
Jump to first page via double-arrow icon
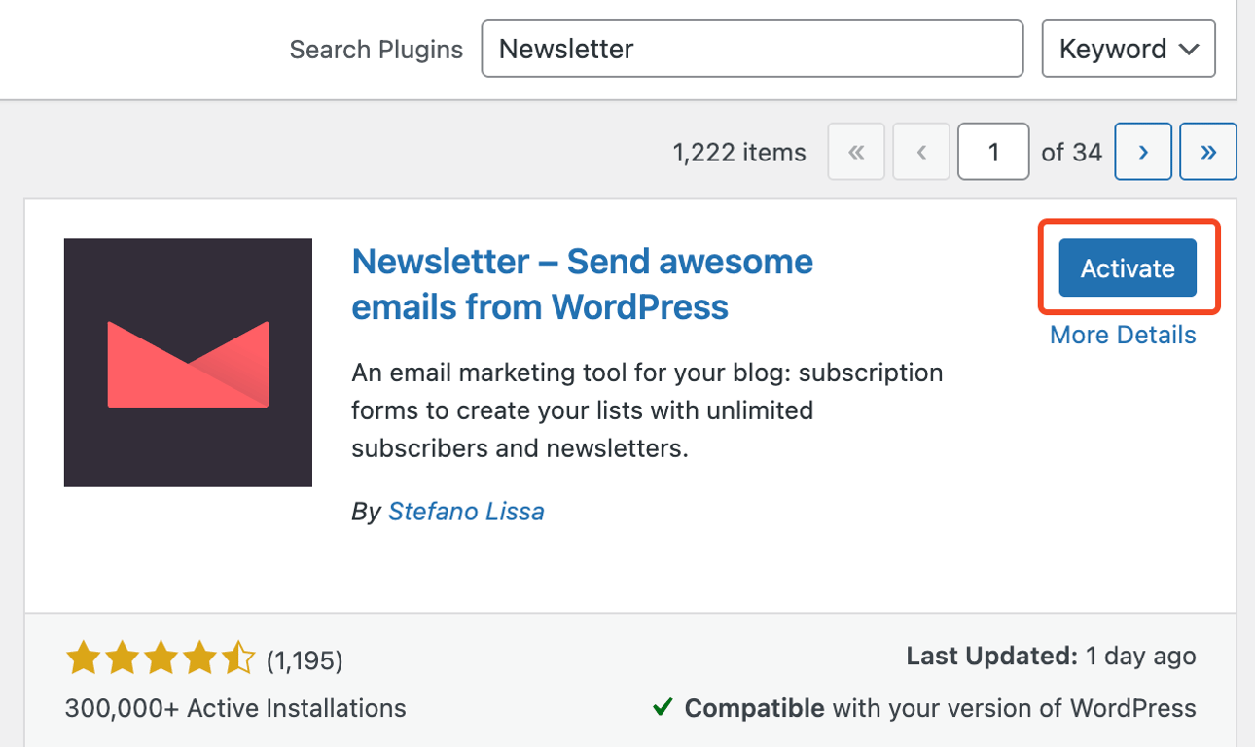pos(855,151)
